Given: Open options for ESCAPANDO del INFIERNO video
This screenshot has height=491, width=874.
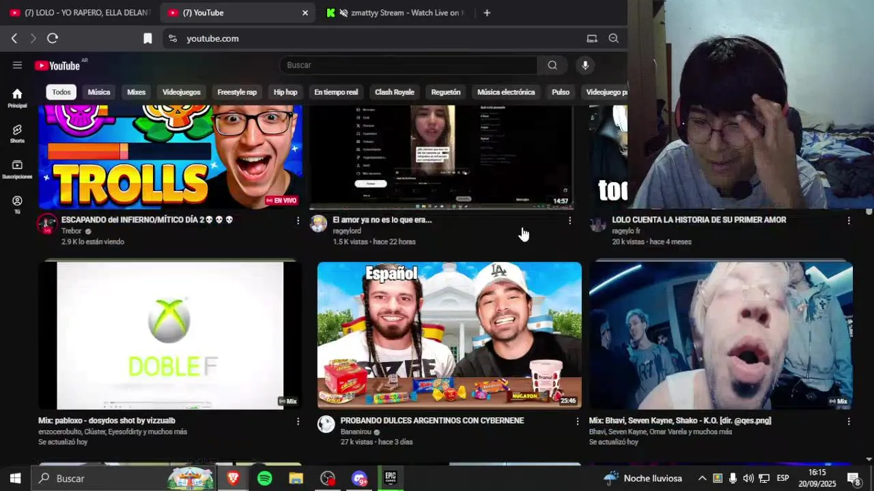Looking at the screenshot, I should coord(298,220).
